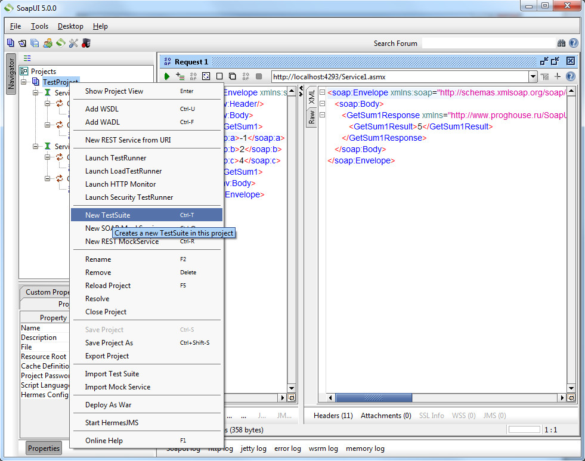The height and width of the screenshot is (461, 585).
Task: Click the endpoint URL field
Action: point(400,76)
